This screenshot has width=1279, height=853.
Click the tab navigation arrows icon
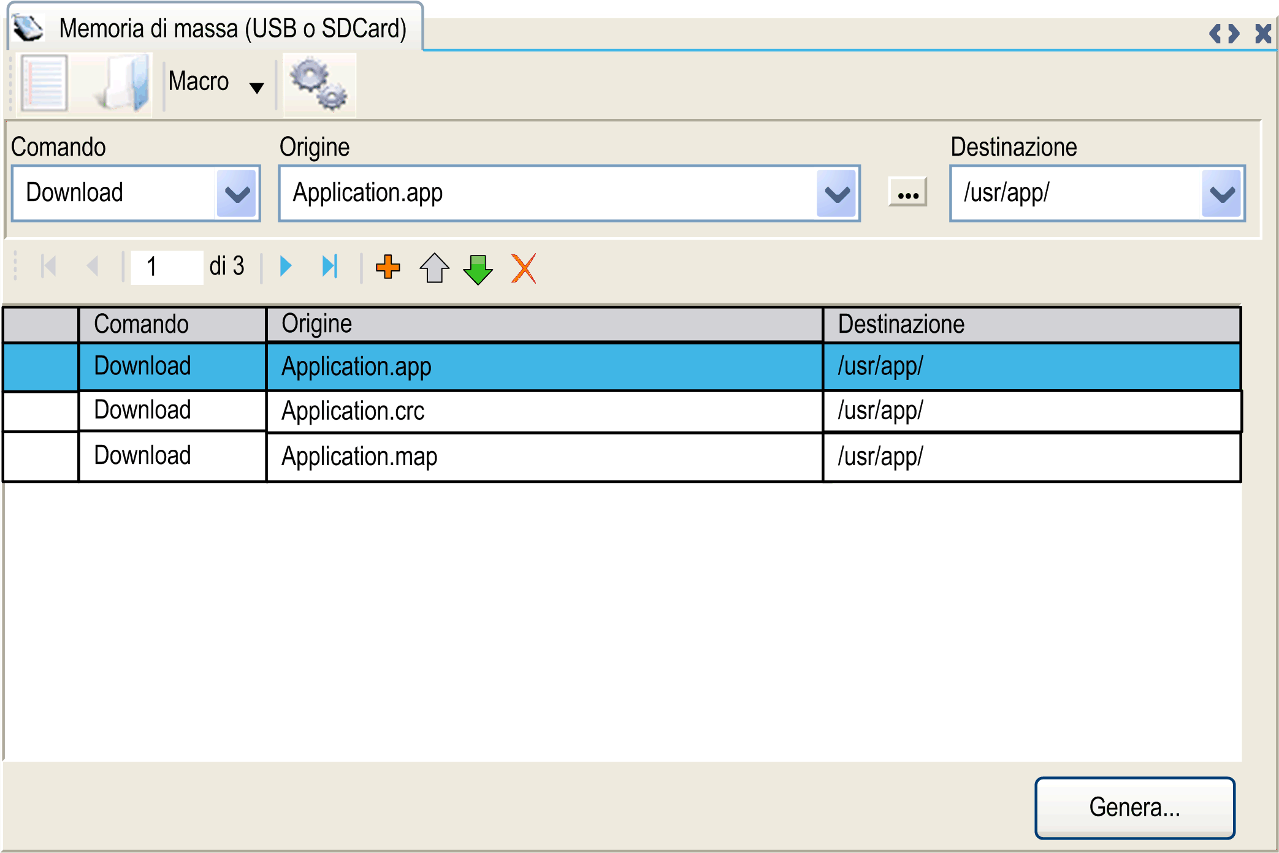(1224, 33)
